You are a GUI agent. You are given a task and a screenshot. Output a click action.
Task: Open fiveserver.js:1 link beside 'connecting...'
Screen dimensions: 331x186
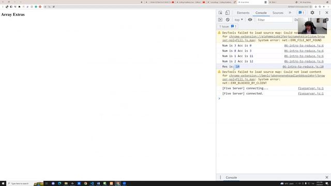click(x=310, y=88)
